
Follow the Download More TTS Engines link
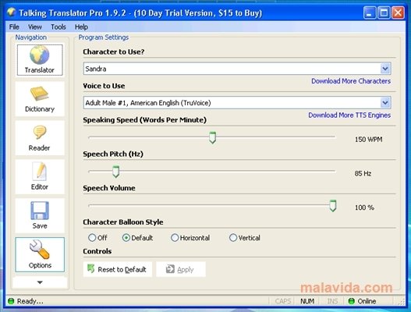pyautogui.click(x=349, y=115)
